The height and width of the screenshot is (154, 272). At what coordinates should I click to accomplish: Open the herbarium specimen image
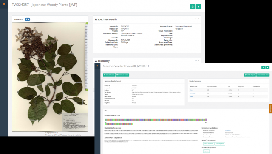click(x=50, y=77)
